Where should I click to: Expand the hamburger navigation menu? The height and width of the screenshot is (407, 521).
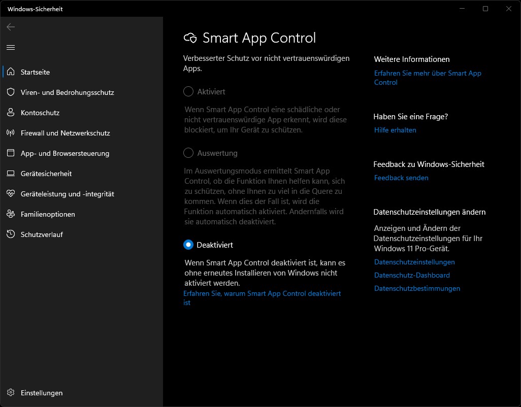click(11, 47)
